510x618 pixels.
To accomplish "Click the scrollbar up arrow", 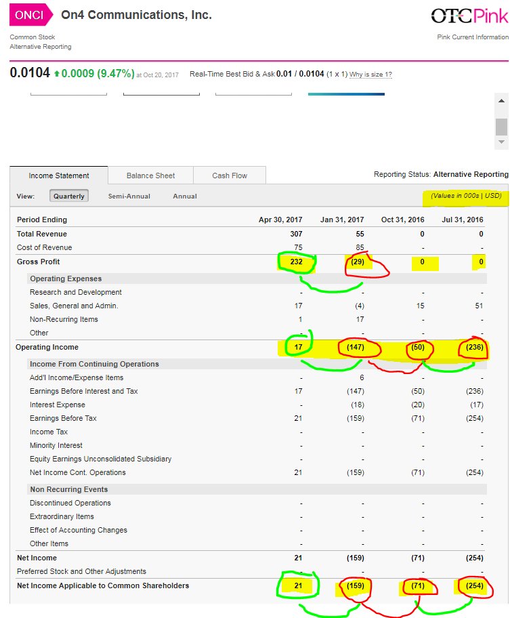I will (x=501, y=101).
